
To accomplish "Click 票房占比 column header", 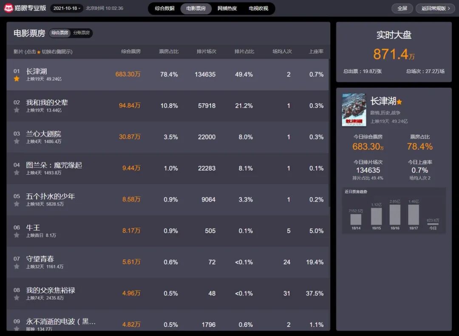I will pos(169,51).
